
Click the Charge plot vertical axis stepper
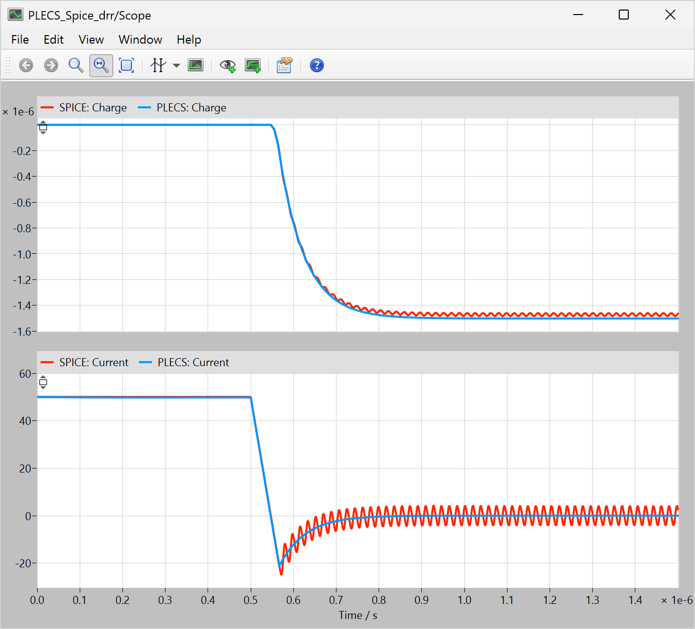[x=43, y=127]
